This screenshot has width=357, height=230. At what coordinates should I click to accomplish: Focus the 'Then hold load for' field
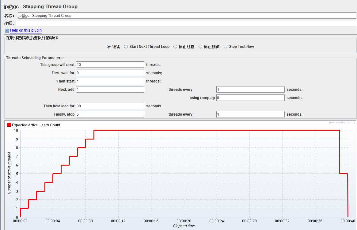(110, 106)
